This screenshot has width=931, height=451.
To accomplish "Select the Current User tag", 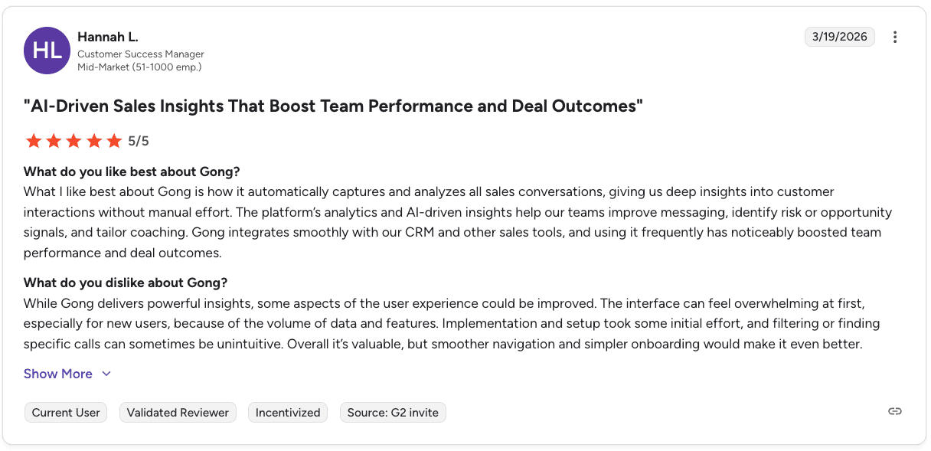I will point(66,413).
